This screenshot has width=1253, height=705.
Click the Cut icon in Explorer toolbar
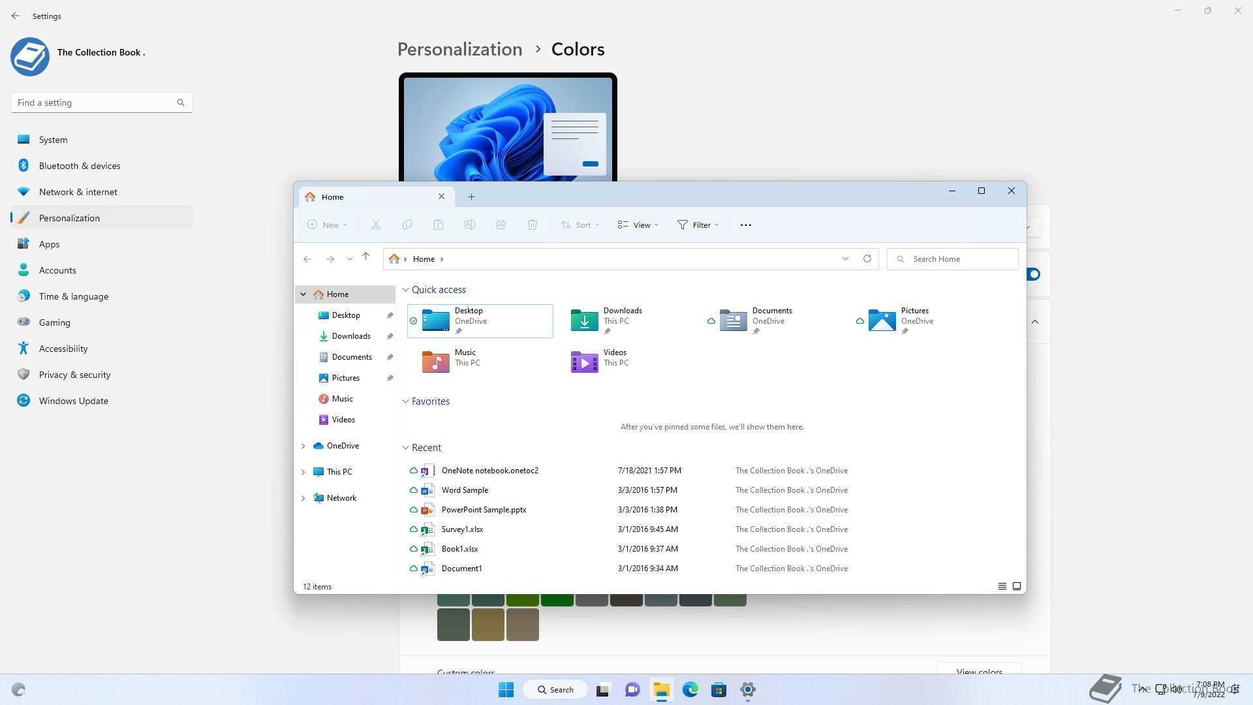[376, 225]
